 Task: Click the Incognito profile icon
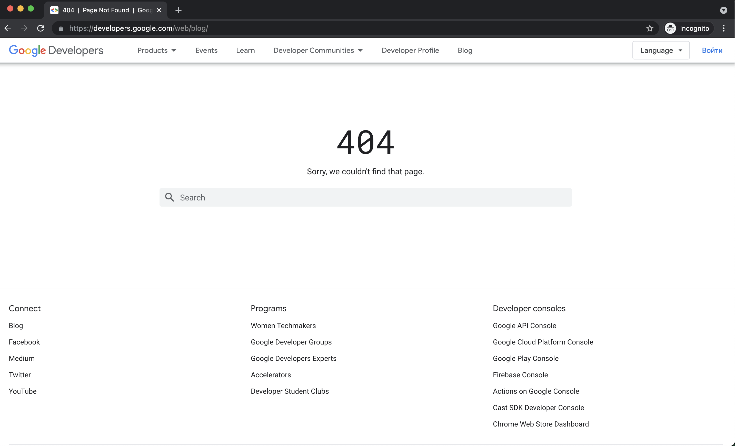[670, 28]
